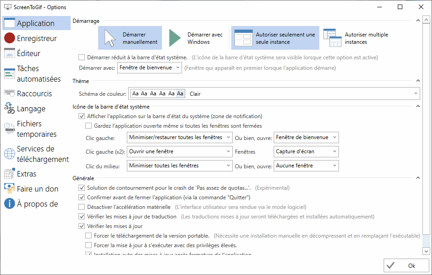Choose Autoriser multiple instances

coord(356,38)
